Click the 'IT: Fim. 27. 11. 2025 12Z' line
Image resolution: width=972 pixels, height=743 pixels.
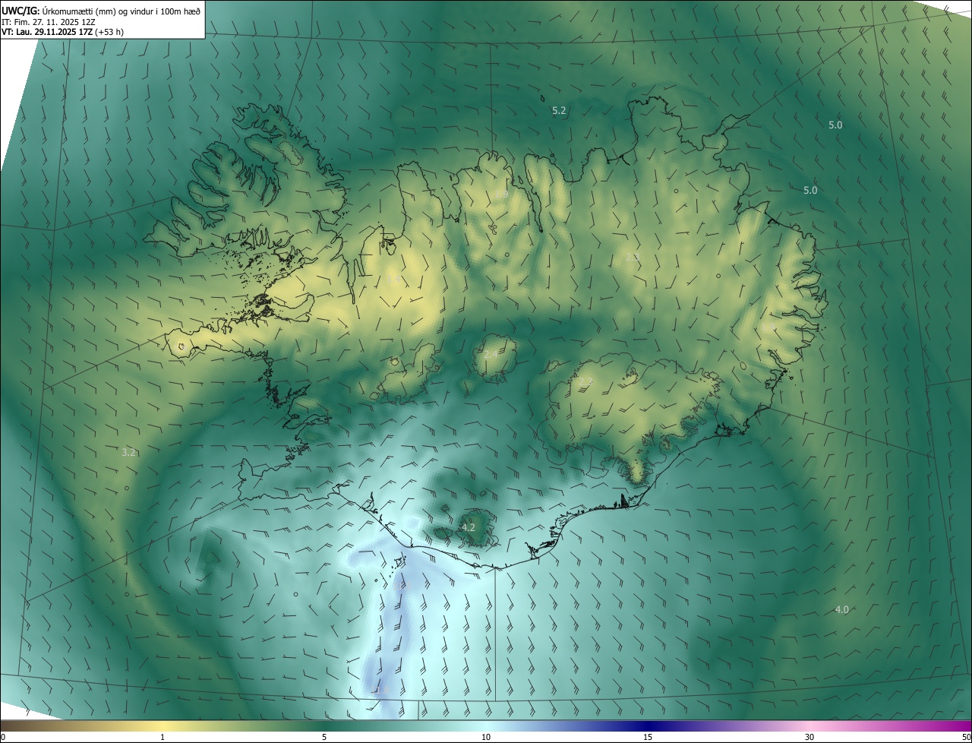(x=47, y=22)
